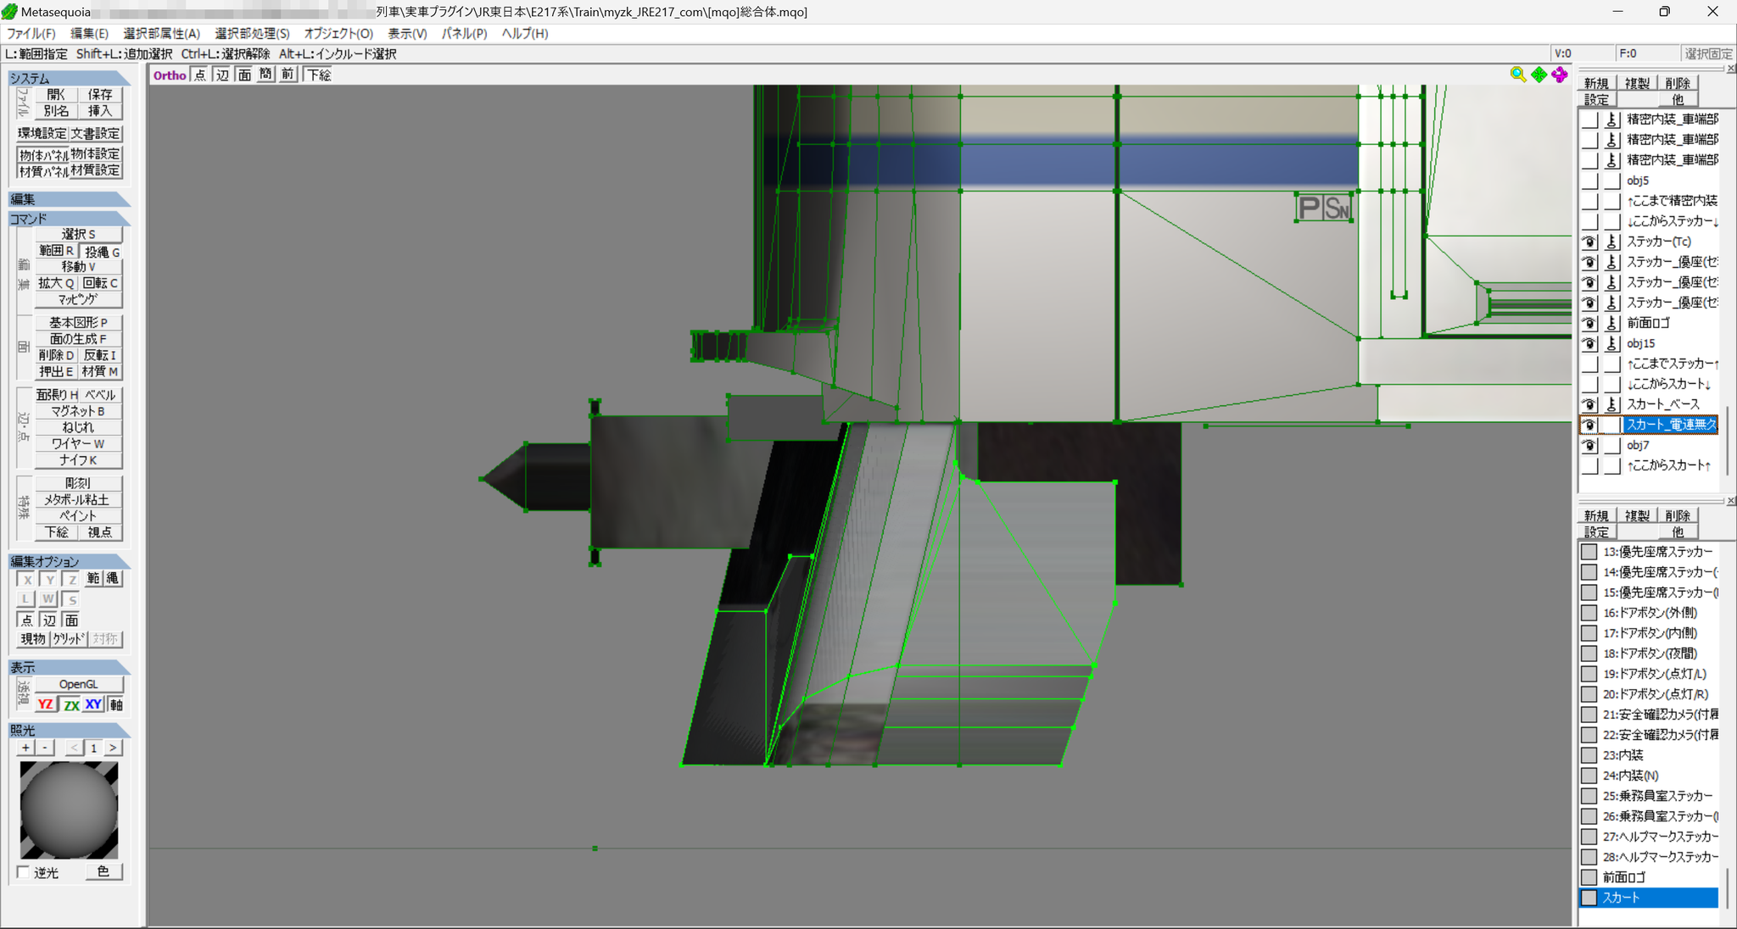The width and height of the screenshot is (1737, 929).
Task: Close the material panel with its small X
Action: pos(1731,501)
